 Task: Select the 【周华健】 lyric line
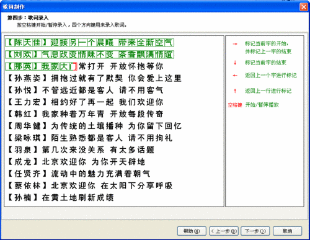tap(94, 126)
